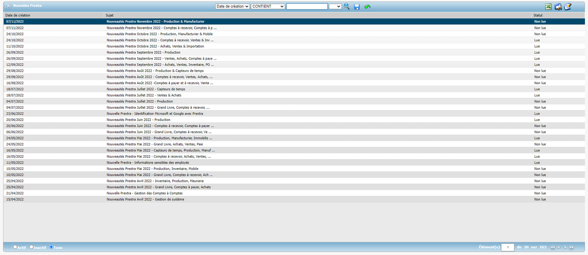
Task: Click the search text input field
Action: 307,6
